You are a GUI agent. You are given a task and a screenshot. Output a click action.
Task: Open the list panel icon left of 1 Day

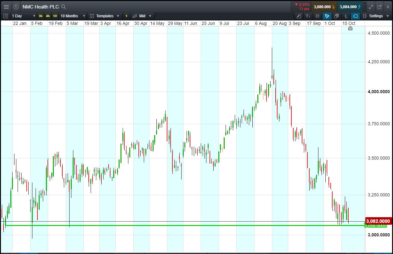tap(5, 16)
